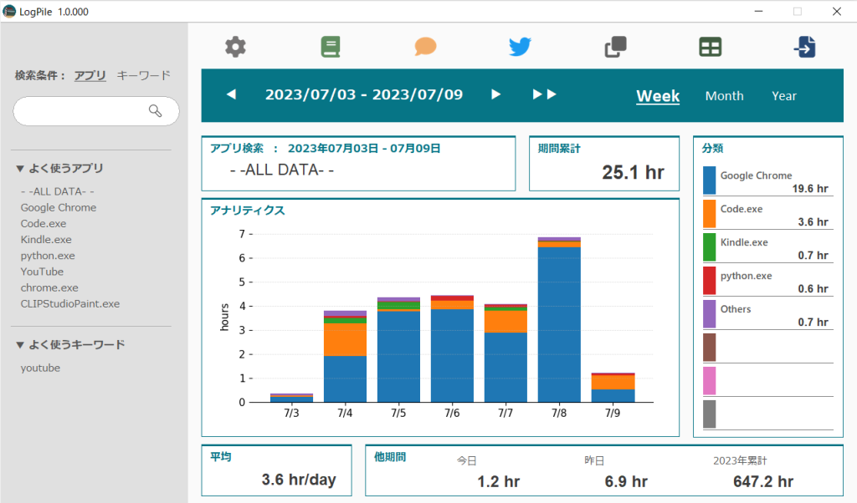The height and width of the screenshot is (503, 857).
Task: Select アプリ search condition
Action: tap(90, 75)
